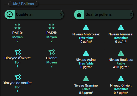Click the Graminé 5.8 µg/m³ value
This screenshot has width=137, height=96.
(86, 93)
